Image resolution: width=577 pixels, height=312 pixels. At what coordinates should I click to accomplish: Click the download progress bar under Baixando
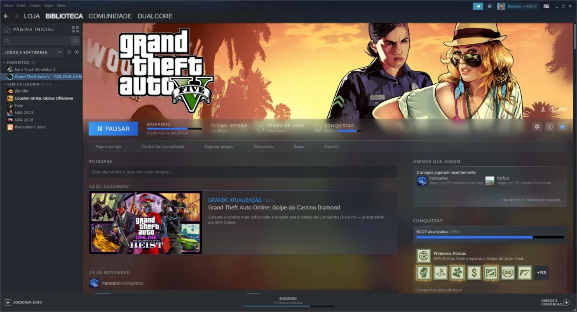coord(174,129)
